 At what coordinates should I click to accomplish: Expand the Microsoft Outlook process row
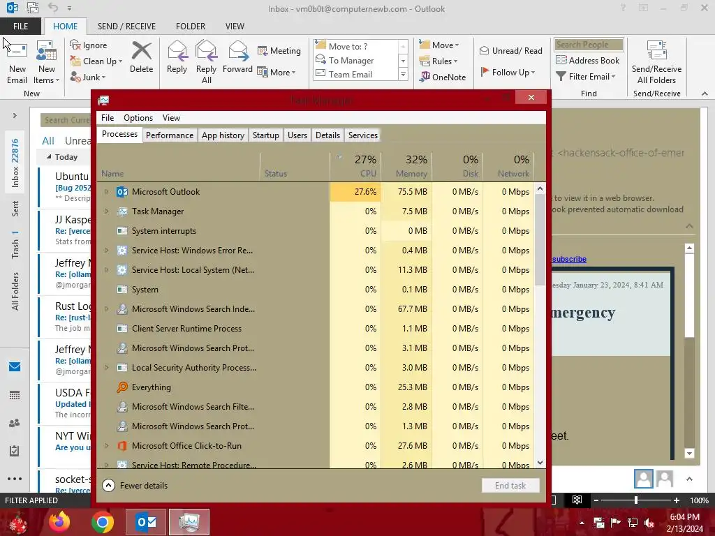[x=107, y=192]
